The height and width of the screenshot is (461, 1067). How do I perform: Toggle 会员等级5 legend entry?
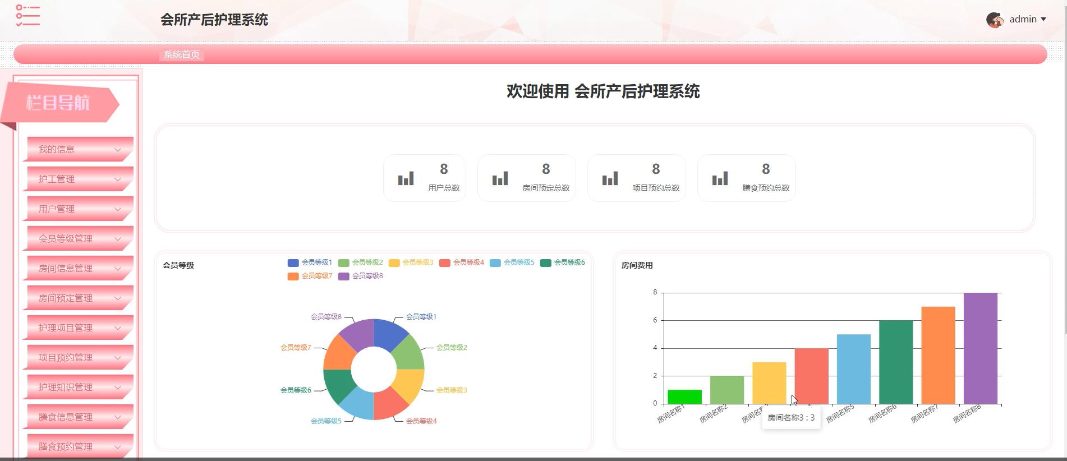point(512,262)
